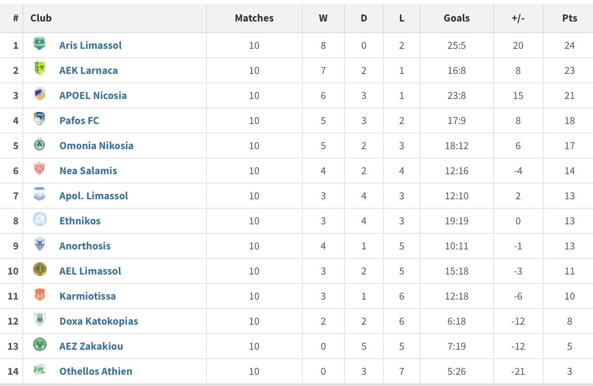
Task: Open the Ethnikos club link
Action: point(80,221)
